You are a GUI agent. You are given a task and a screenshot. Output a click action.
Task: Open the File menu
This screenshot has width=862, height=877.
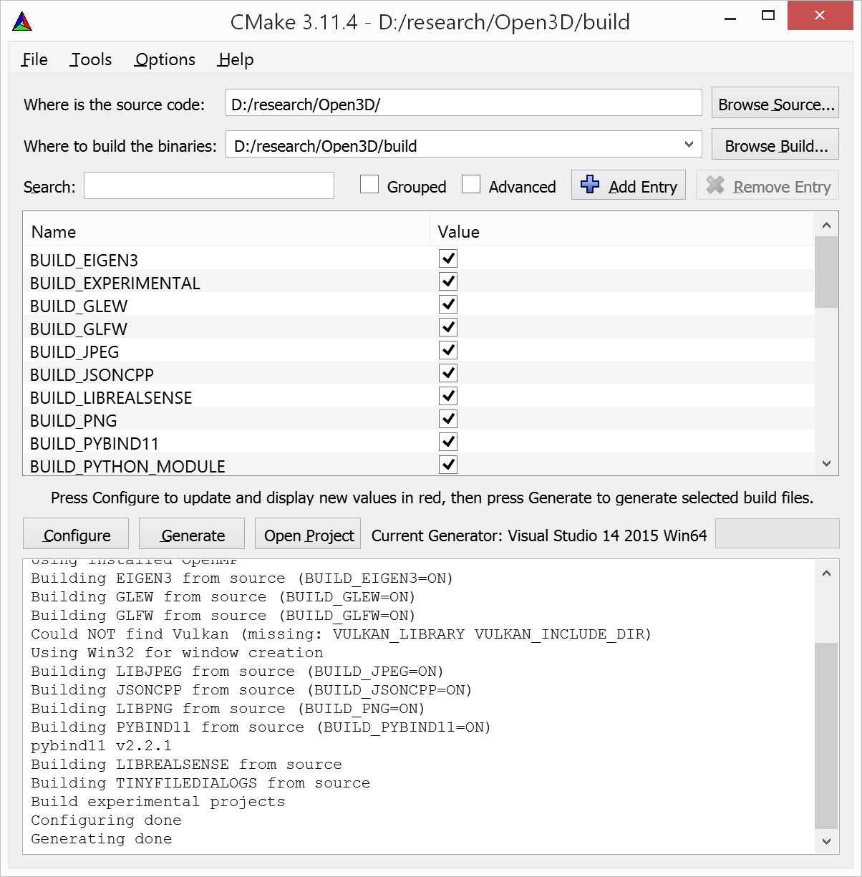coord(34,59)
